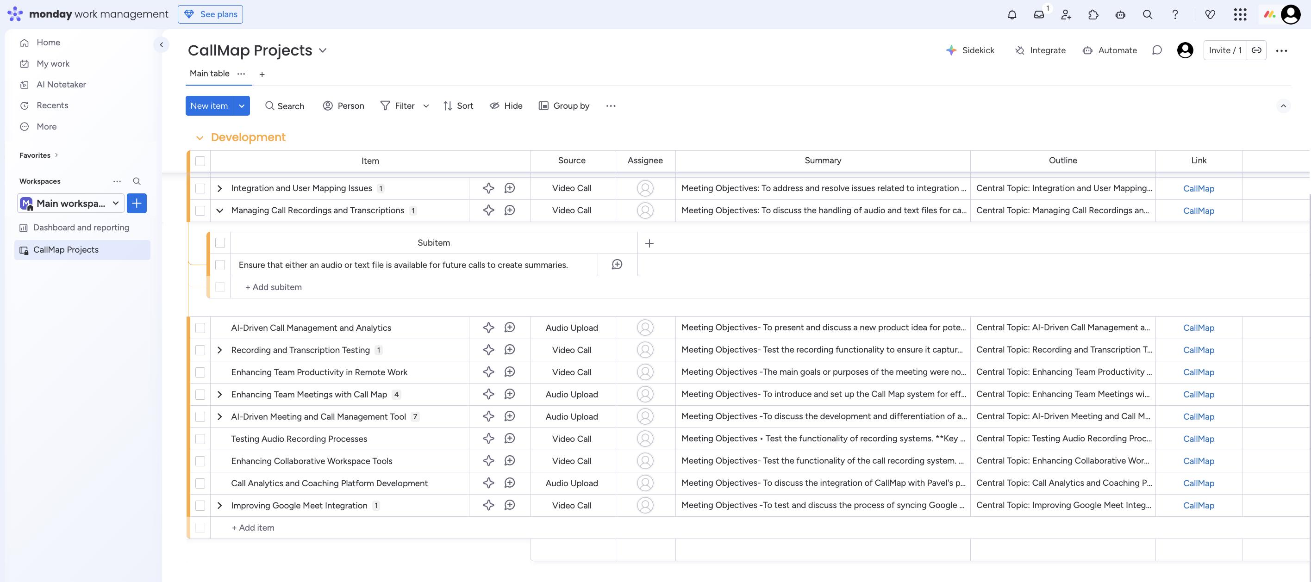Collapse Managing Call Recordings subitems
Image resolution: width=1311 pixels, height=582 pixels.
(219, 211)
